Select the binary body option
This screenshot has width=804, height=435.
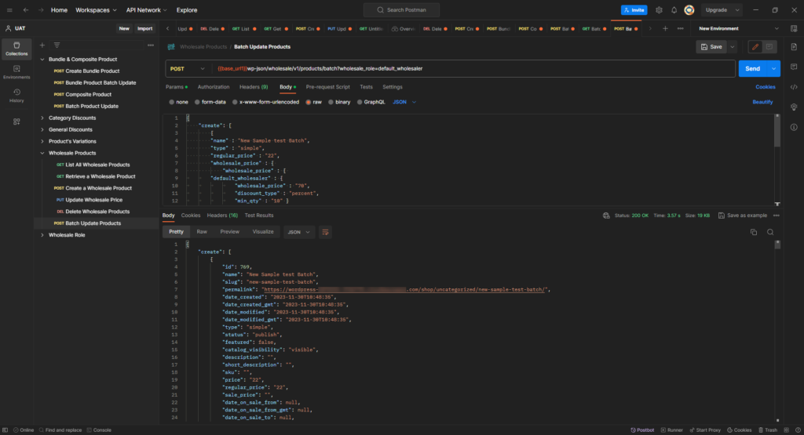pos(338,102)
